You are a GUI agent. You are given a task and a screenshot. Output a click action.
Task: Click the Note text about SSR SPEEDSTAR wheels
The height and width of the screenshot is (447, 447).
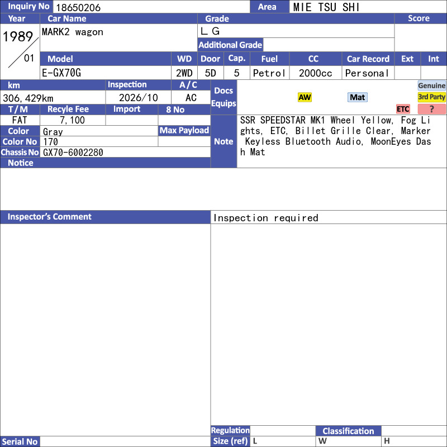[335, 136]
